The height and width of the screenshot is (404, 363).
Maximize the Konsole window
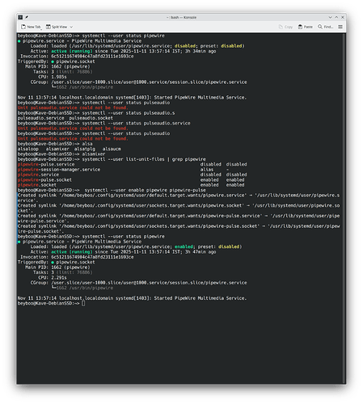[336, 17]
